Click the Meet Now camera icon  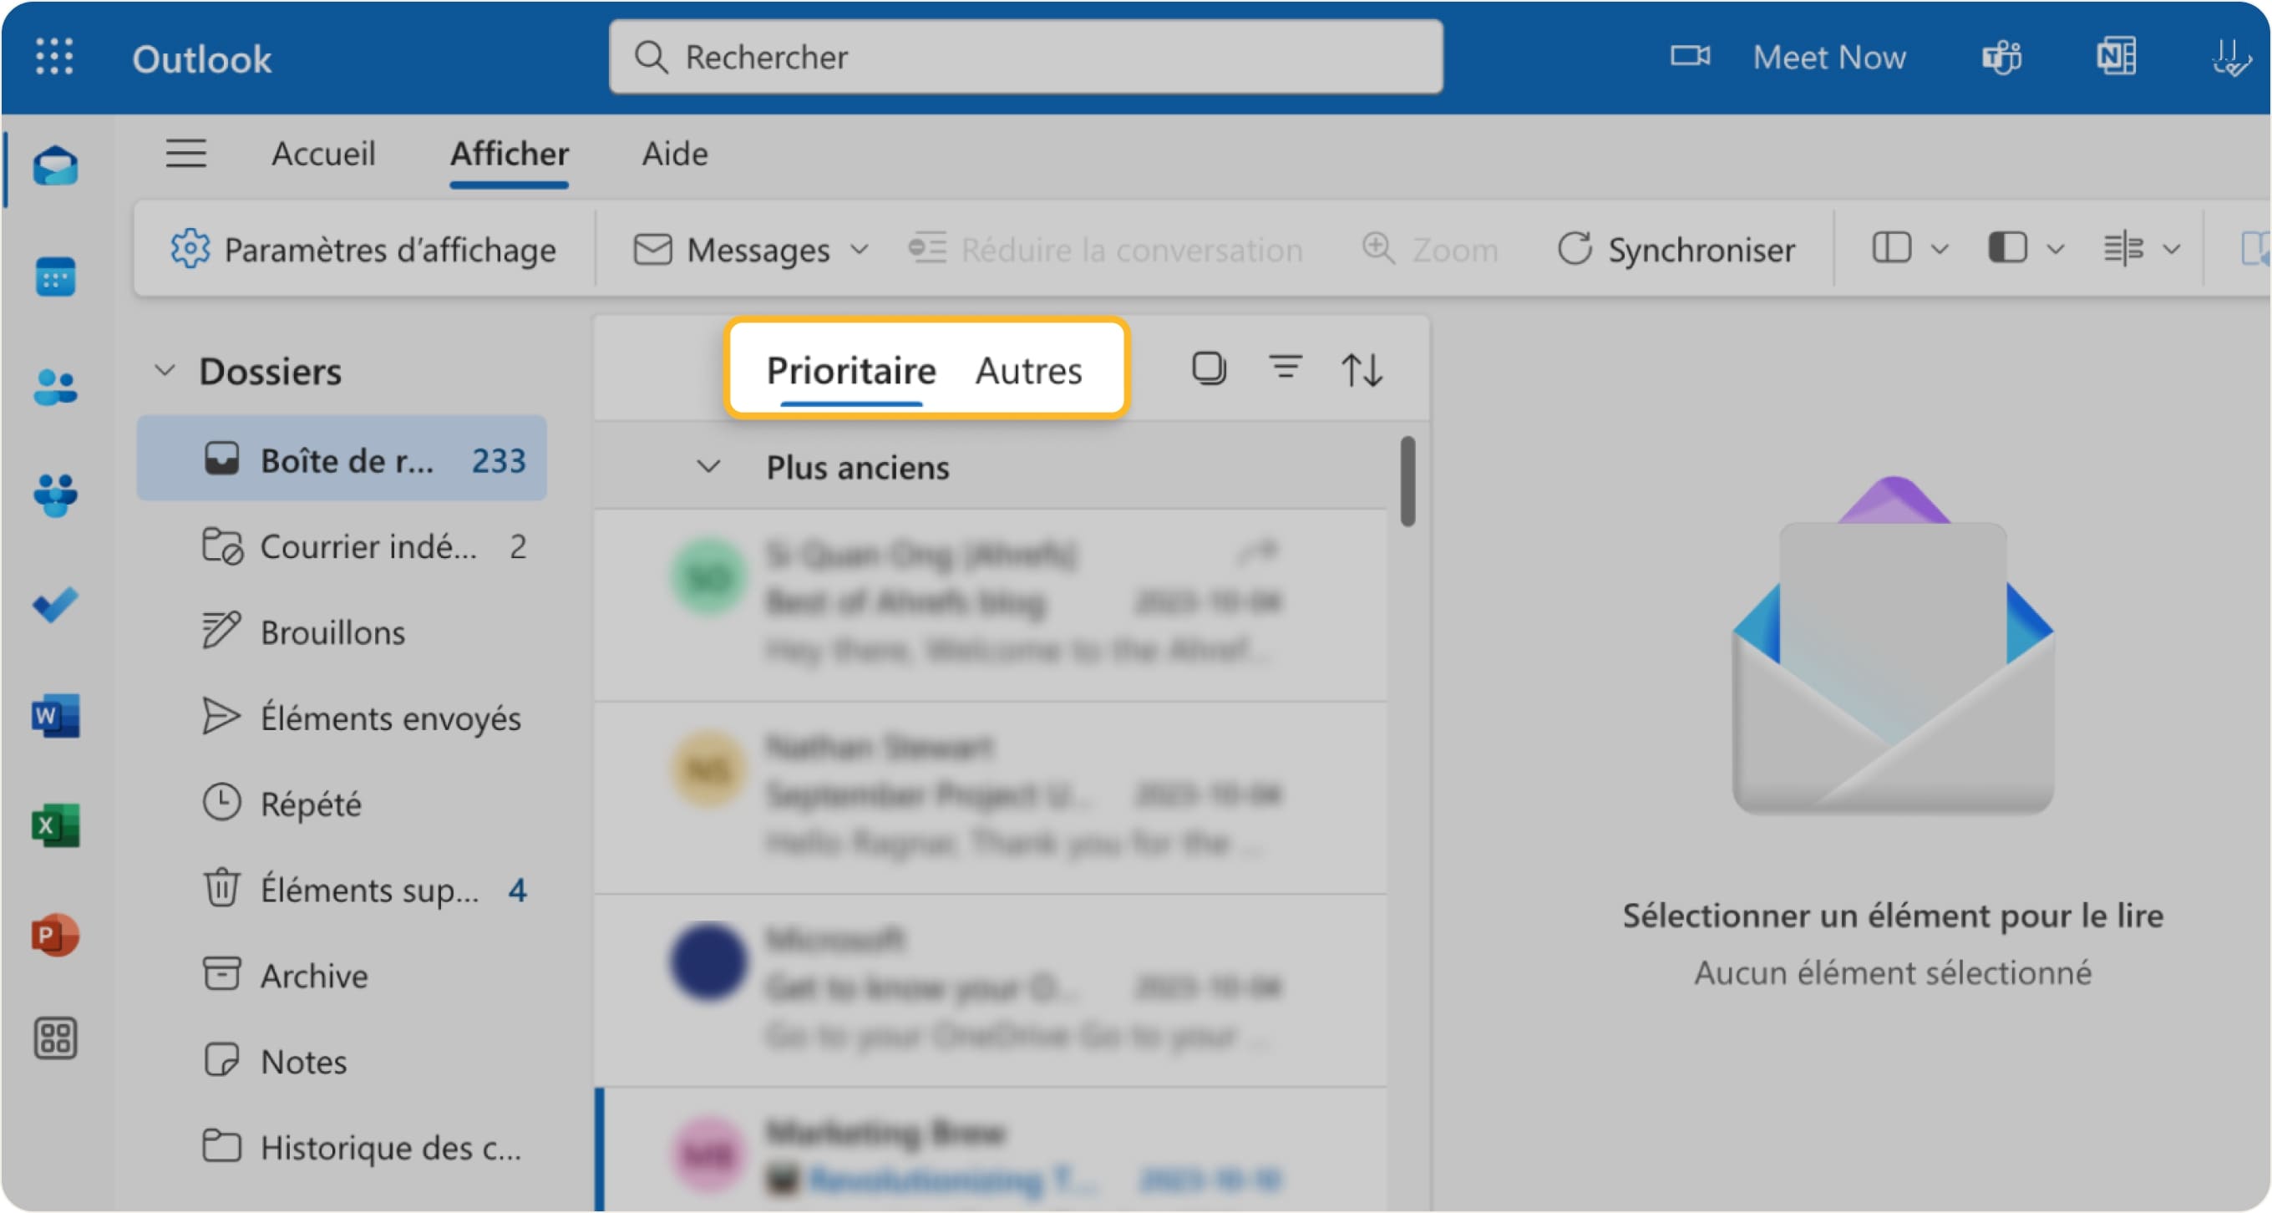pos(1690,57)
